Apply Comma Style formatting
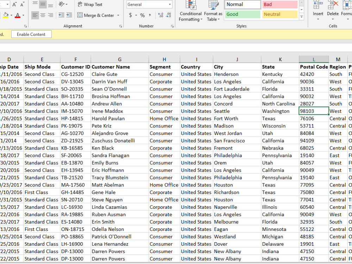Viewport: 352px width, 264px height. tap(150, 15)
